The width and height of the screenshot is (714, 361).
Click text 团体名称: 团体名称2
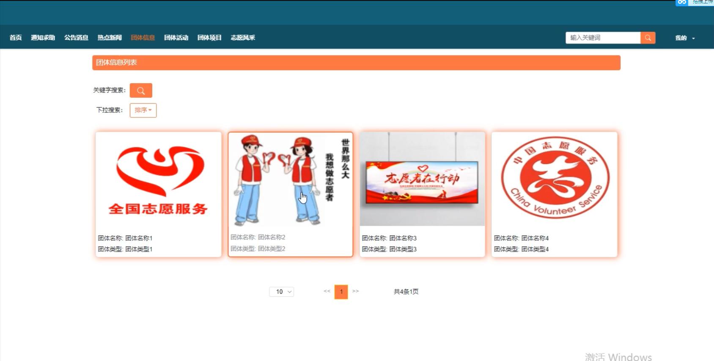(258, 238)
